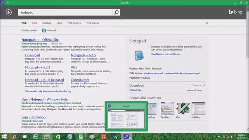Switch to the Settings tab
The height and width of the screenshot is (140, 249).
pyautogui.click(x=47, y=23)
